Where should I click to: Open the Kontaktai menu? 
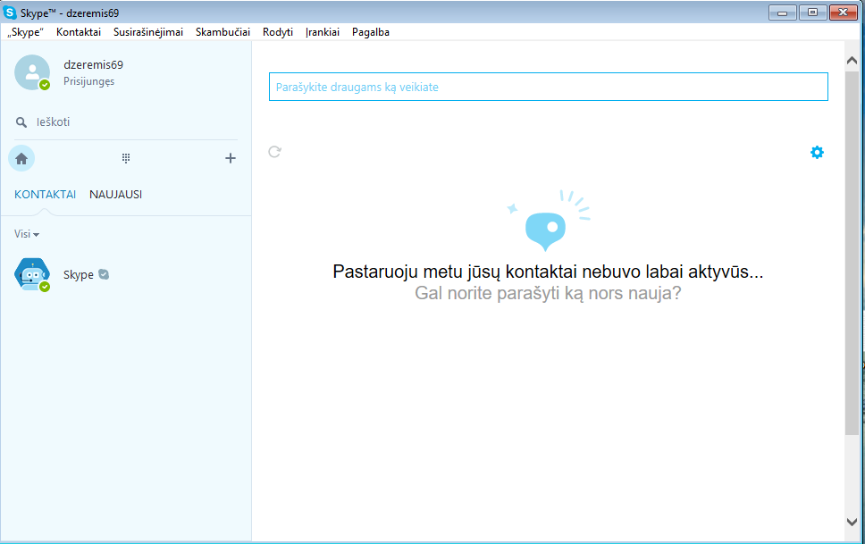pos(79,32)
